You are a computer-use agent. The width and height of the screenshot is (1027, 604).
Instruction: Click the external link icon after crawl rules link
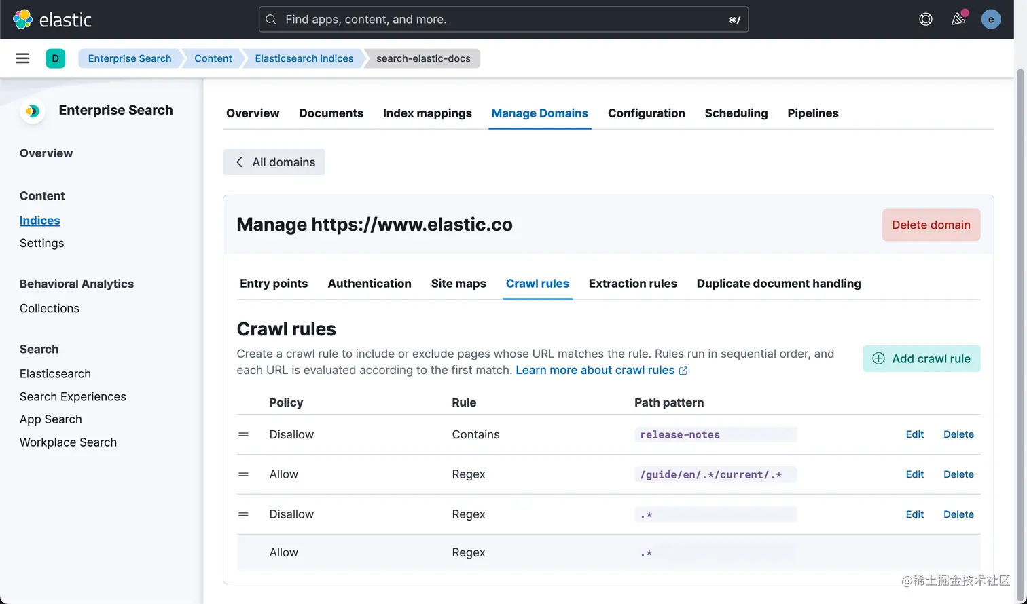[683, 371]
